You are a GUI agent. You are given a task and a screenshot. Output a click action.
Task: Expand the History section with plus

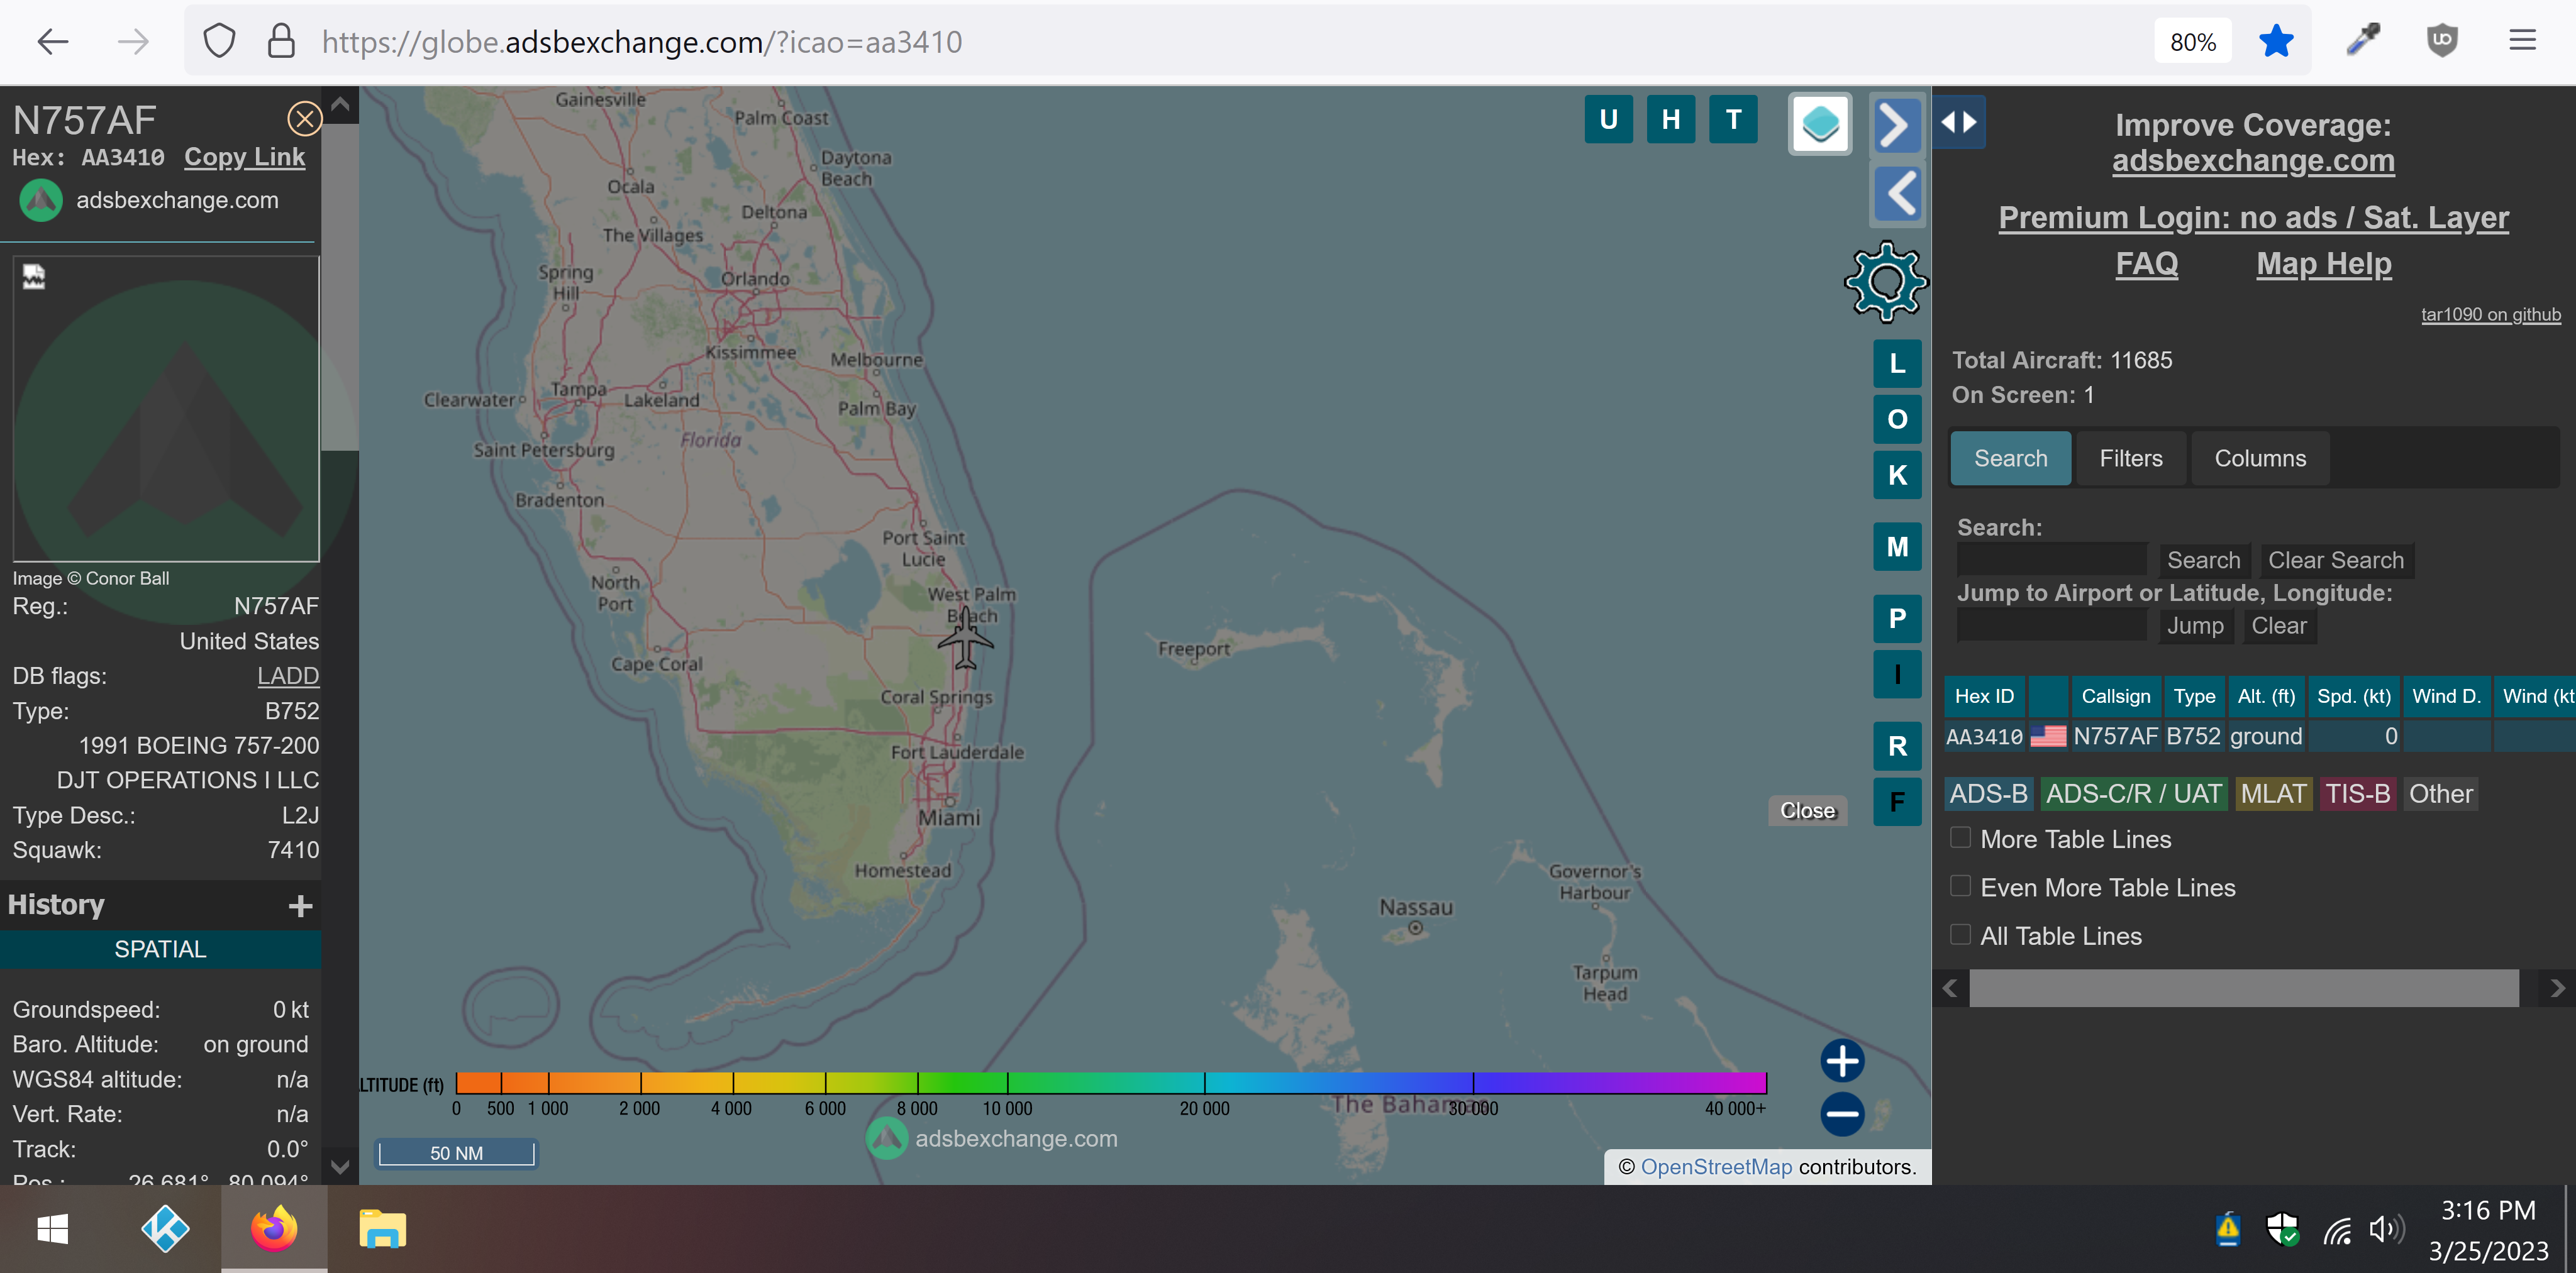[300, 907]
